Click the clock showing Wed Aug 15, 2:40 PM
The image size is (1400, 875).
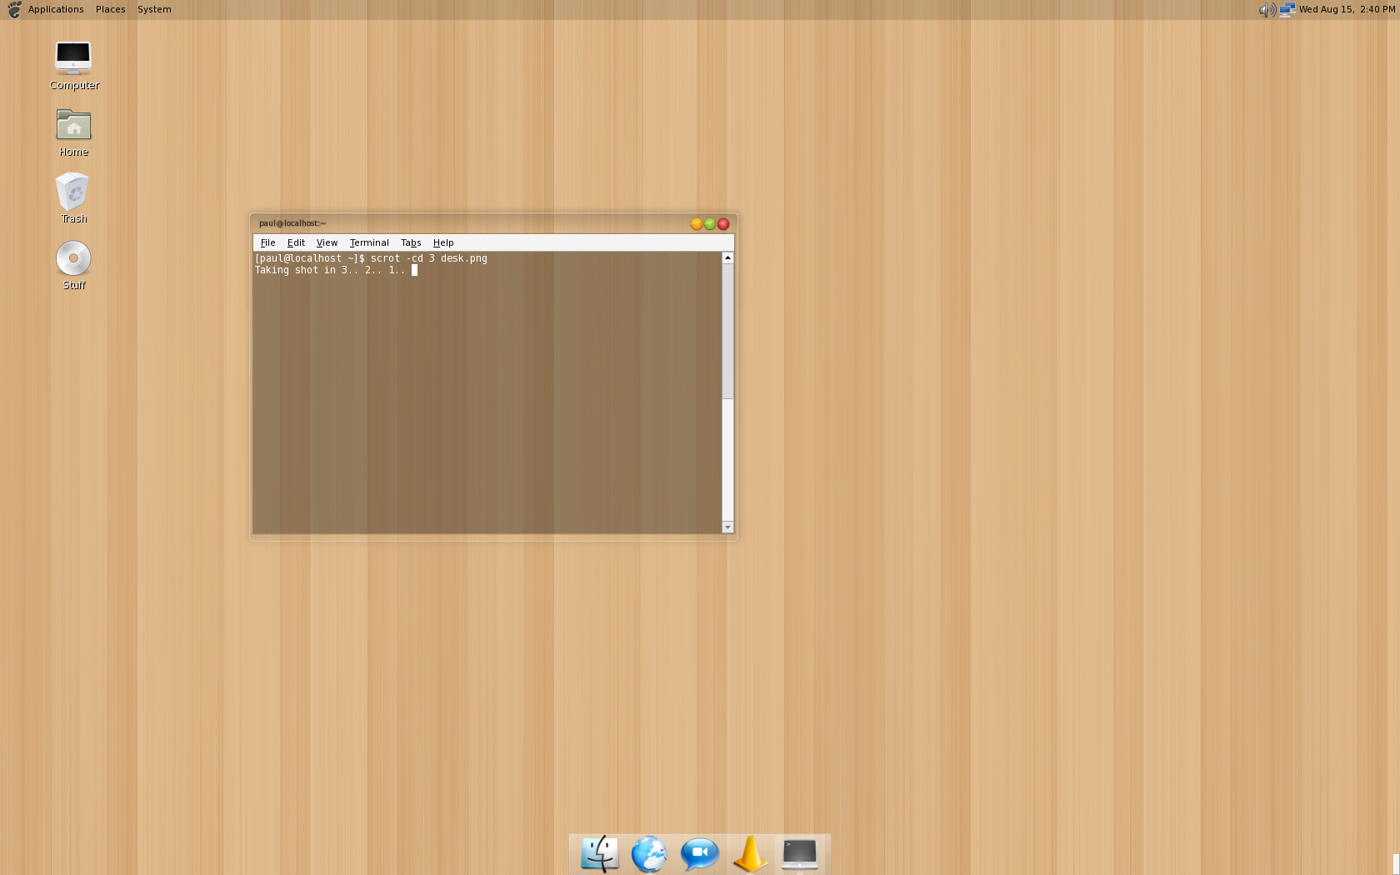pos(1347,10)
